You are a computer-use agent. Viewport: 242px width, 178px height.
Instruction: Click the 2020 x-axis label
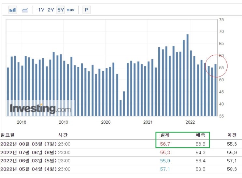(106, 122)
